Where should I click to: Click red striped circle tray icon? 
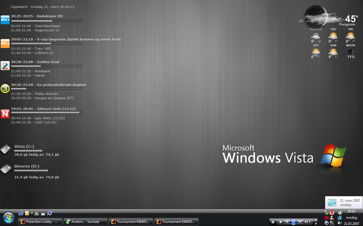(332, 213)
